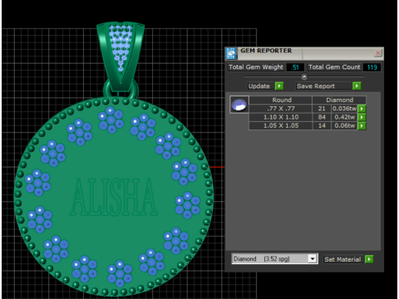
Task: Click the green arrow beside Set Material
Action: pyautogui.click(x=369, y=259)
